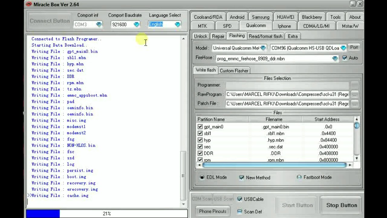Switch to the Mstar/W tab
Screen dimensions: 387x218
click(x=350, y=26)
